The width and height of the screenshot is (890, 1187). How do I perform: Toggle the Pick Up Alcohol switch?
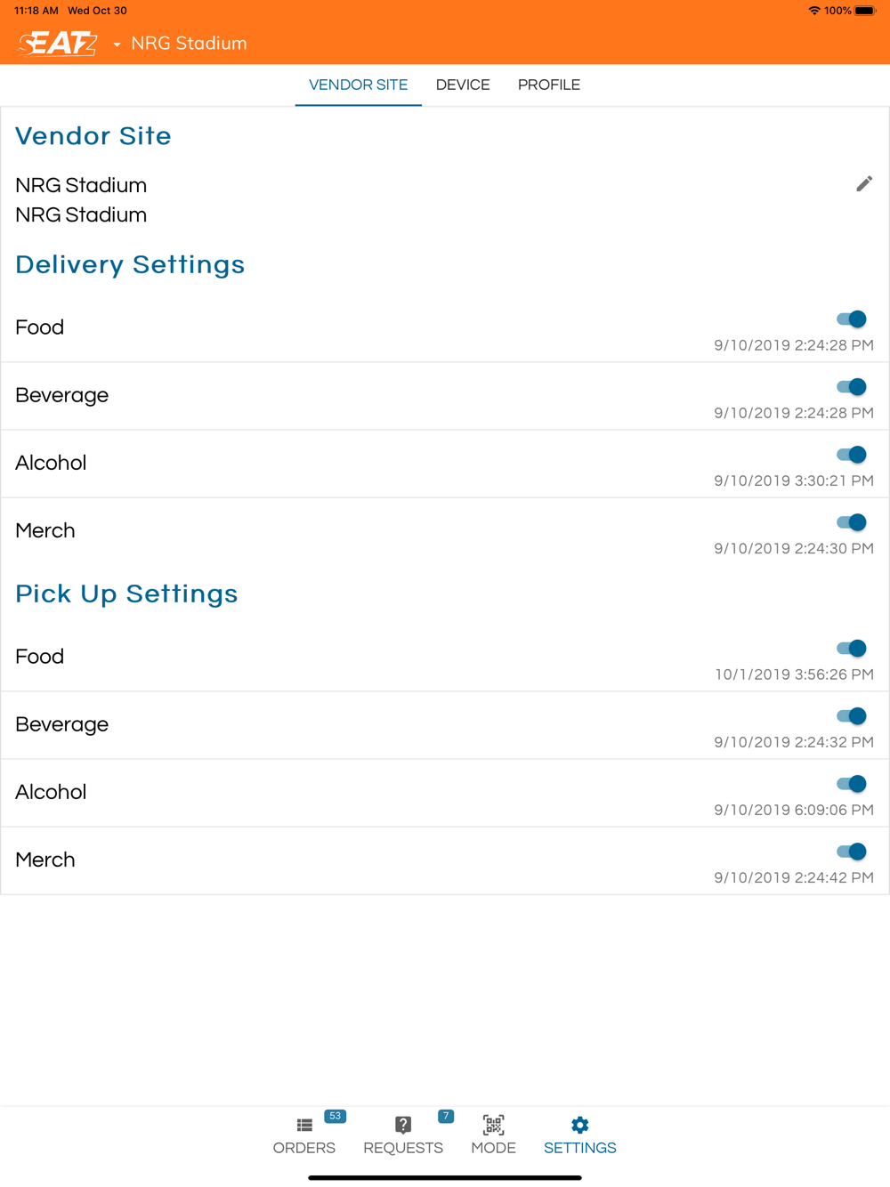(x=852, y=783)
